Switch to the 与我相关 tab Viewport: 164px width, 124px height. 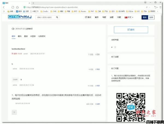(42, 36)
